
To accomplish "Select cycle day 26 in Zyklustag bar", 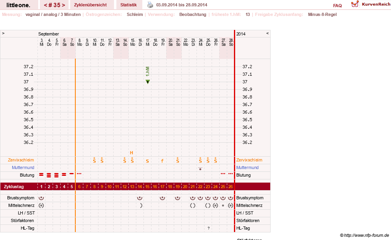I will 231,187.
